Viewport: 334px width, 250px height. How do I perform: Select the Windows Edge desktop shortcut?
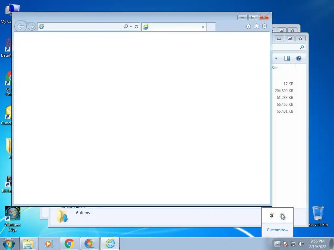pyautogui.click(x=12, y=219)
